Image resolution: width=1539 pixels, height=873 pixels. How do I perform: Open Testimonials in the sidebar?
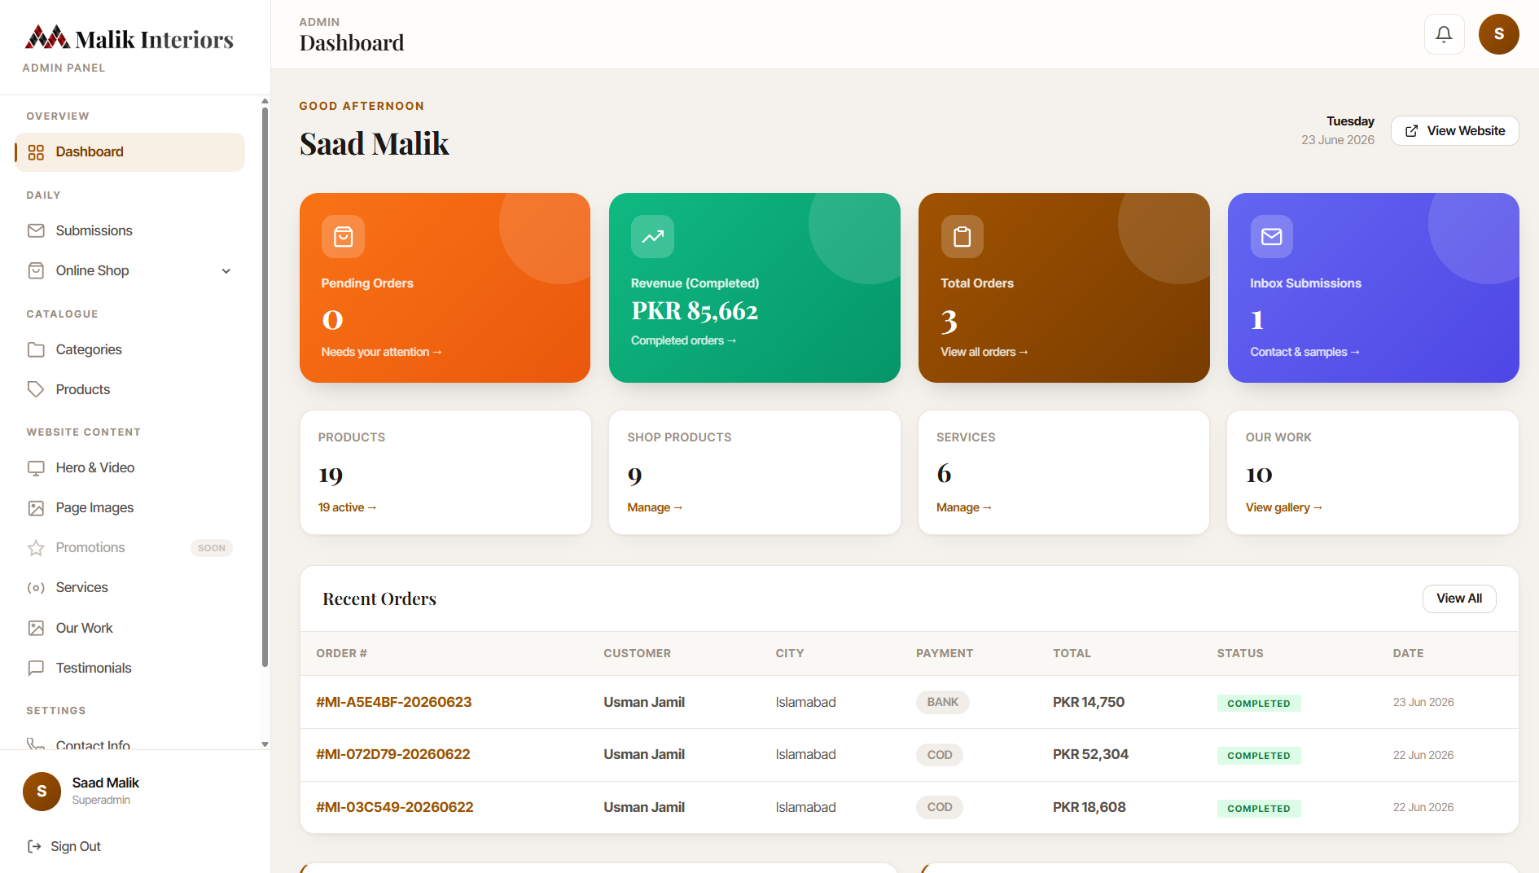click(x=130, y=668)
